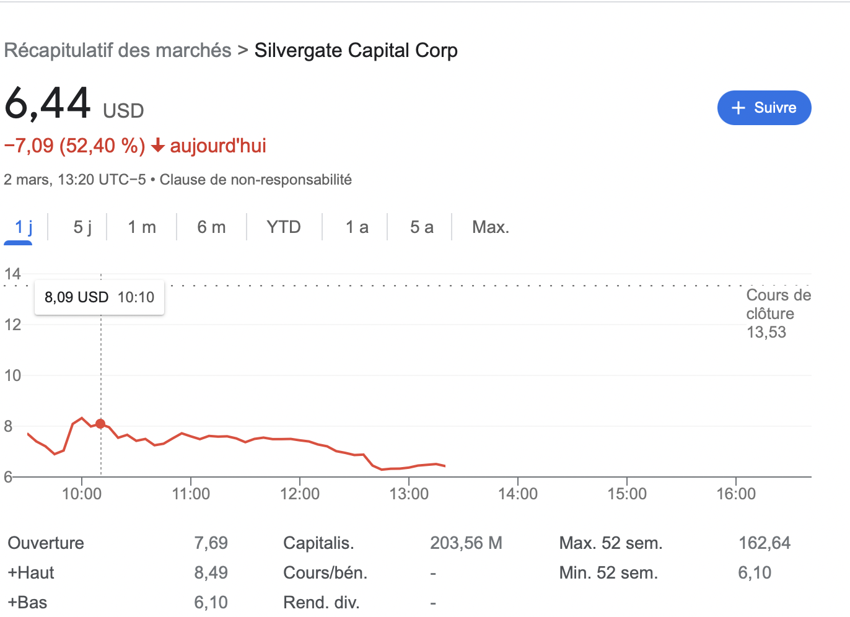850x617 pixels.
Task: Open Clause de non-responsabilité link
Action: 256,180
